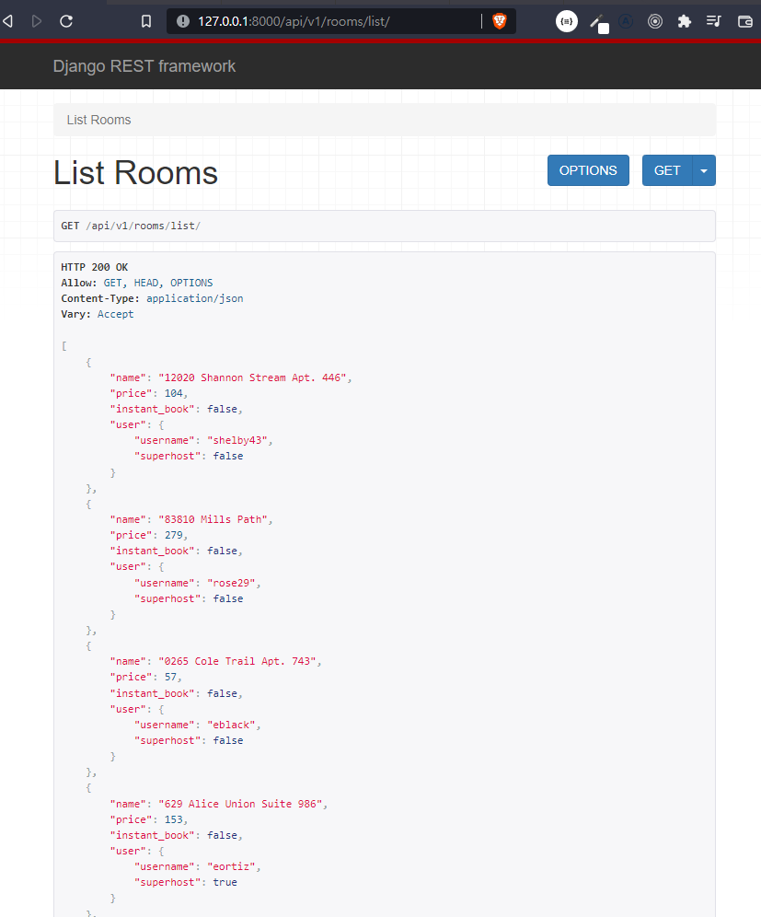Image resolution: width=761 pixels, height=917 pixels.
Task: Click room name "0265 Cole Trail Apt. 743"
Action: pyautogui.click(x=237, y=661)
